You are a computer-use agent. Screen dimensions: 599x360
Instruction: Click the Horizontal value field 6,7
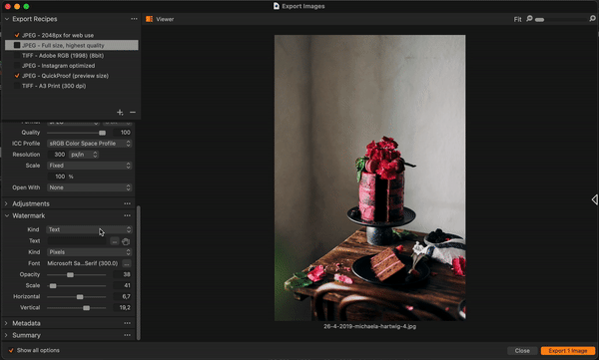point(122,296)
